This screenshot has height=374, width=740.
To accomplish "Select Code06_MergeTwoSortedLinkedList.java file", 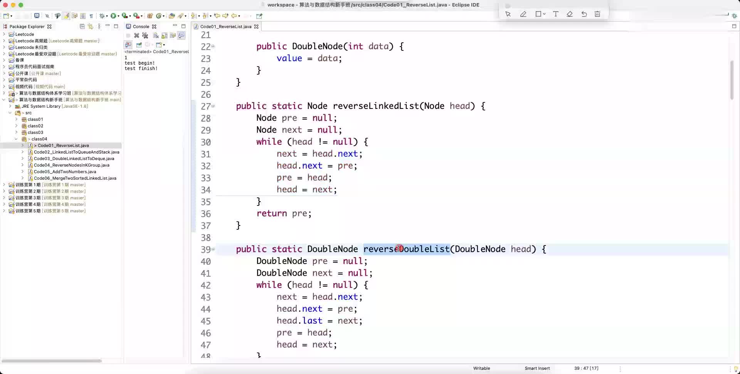I will click(x=75, y=178).
